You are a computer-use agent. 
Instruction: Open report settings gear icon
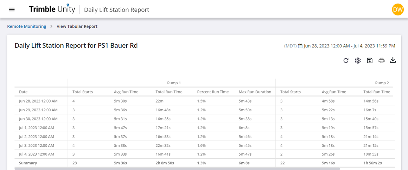[358, 60]
